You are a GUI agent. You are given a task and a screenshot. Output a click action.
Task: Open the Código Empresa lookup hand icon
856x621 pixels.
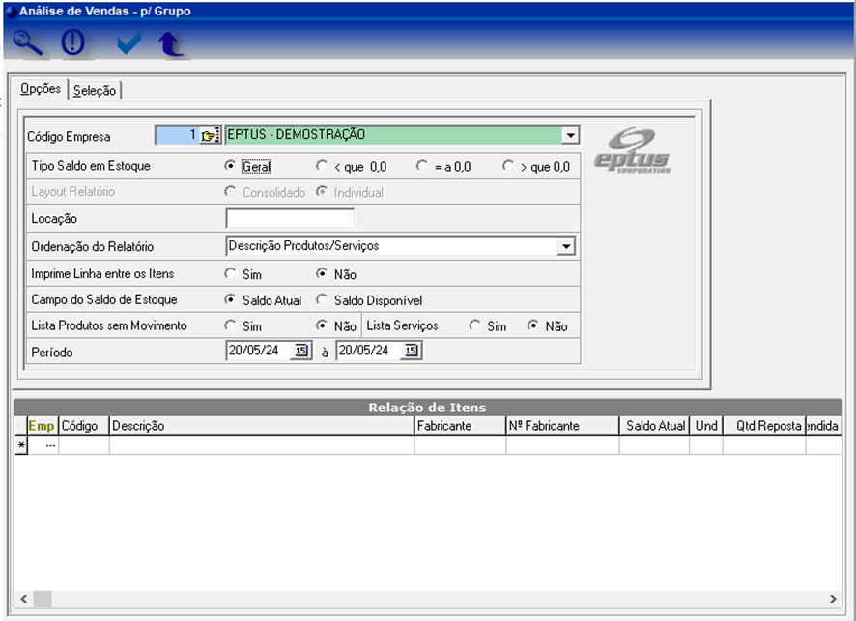pyautogui.click(x=211, y=136)
